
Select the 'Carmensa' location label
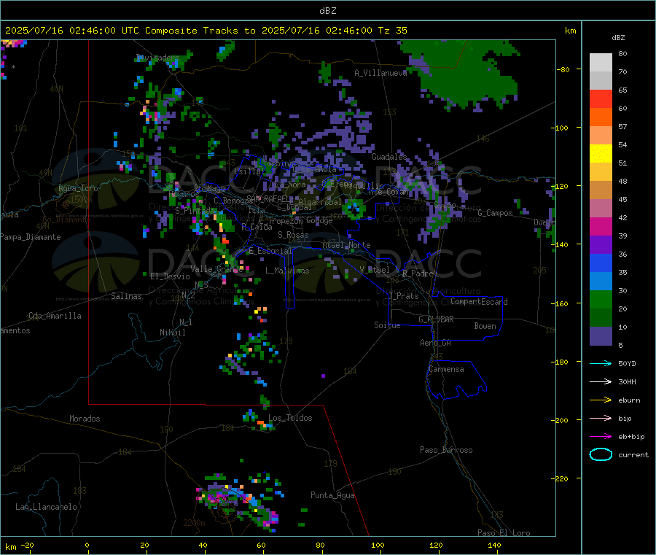tap(446, 369)
